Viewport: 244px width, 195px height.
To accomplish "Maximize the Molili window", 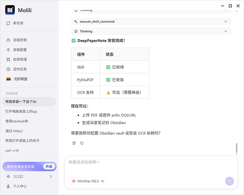I will [230, 6].
